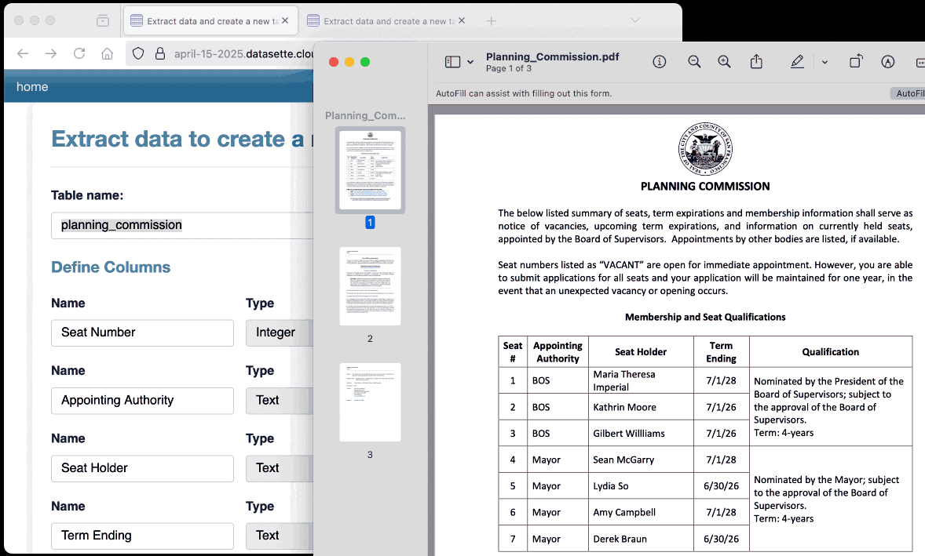Zoom in the PDF
The height and width of the screenshot is (556, 925).
(724, 62)
